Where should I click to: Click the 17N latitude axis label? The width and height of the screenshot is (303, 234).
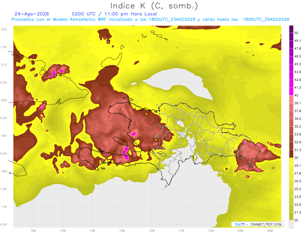[x=4, y=207]
